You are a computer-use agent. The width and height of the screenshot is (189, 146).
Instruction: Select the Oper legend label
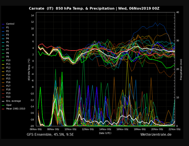click(x=9, y=105)
